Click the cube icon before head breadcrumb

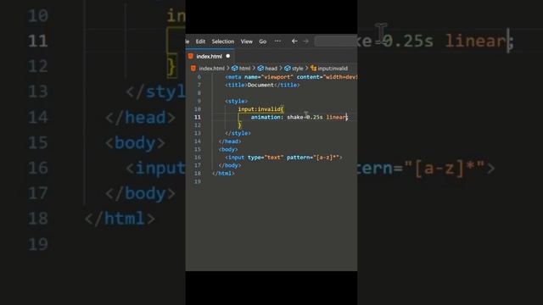click(x=260, y=69)
